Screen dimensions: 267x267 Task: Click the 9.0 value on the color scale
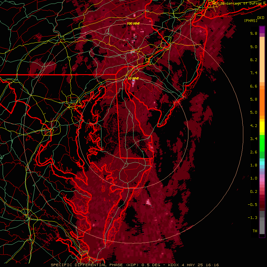coord(254,47)
